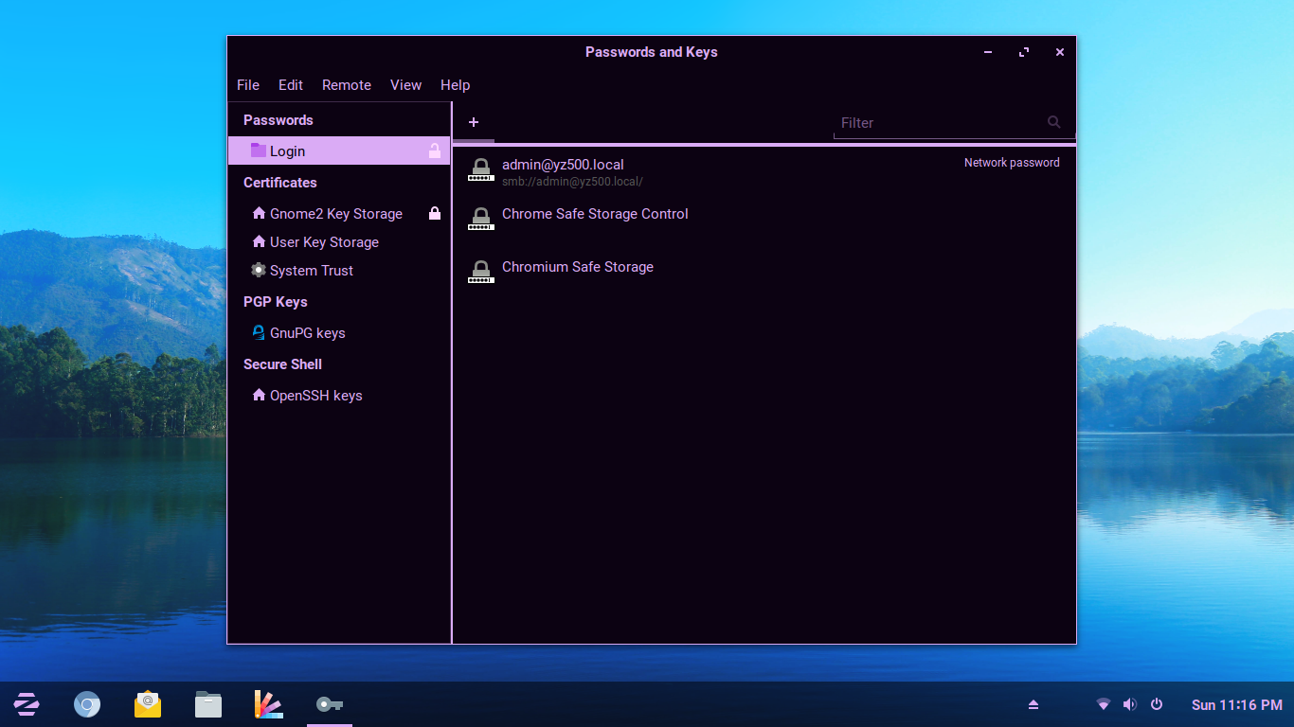
Task: Open the File menu
Action: (x=248, y=85)
